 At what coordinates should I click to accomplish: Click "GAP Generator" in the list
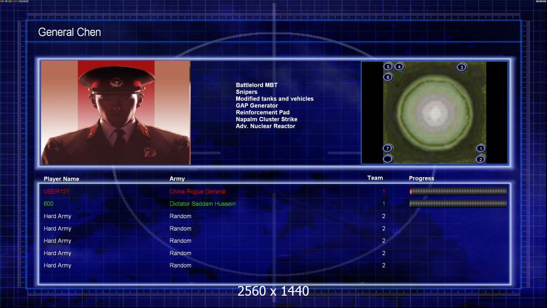257,105
